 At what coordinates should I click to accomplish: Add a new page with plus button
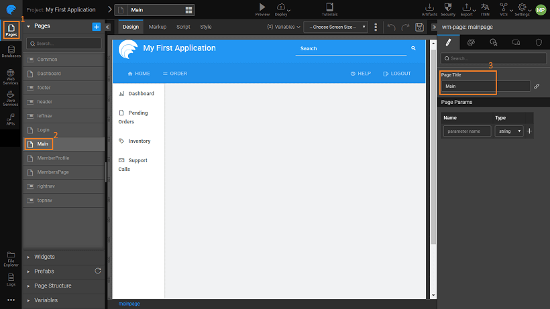96,26
